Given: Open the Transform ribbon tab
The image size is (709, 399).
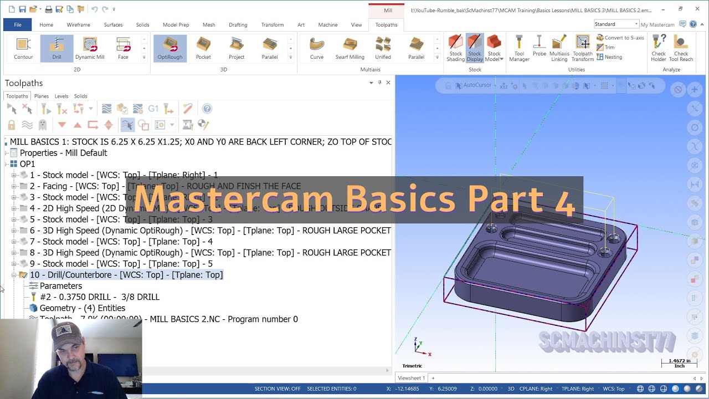Looking at the screenshot, I should [272, 24].
